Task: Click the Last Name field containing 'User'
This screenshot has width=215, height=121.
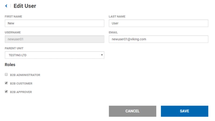Action: click(158, 23)
